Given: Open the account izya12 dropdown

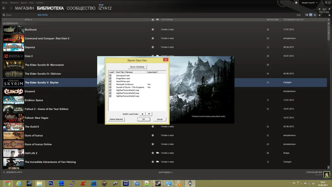Looking at the screenshot, I should [x=309, y=3].
